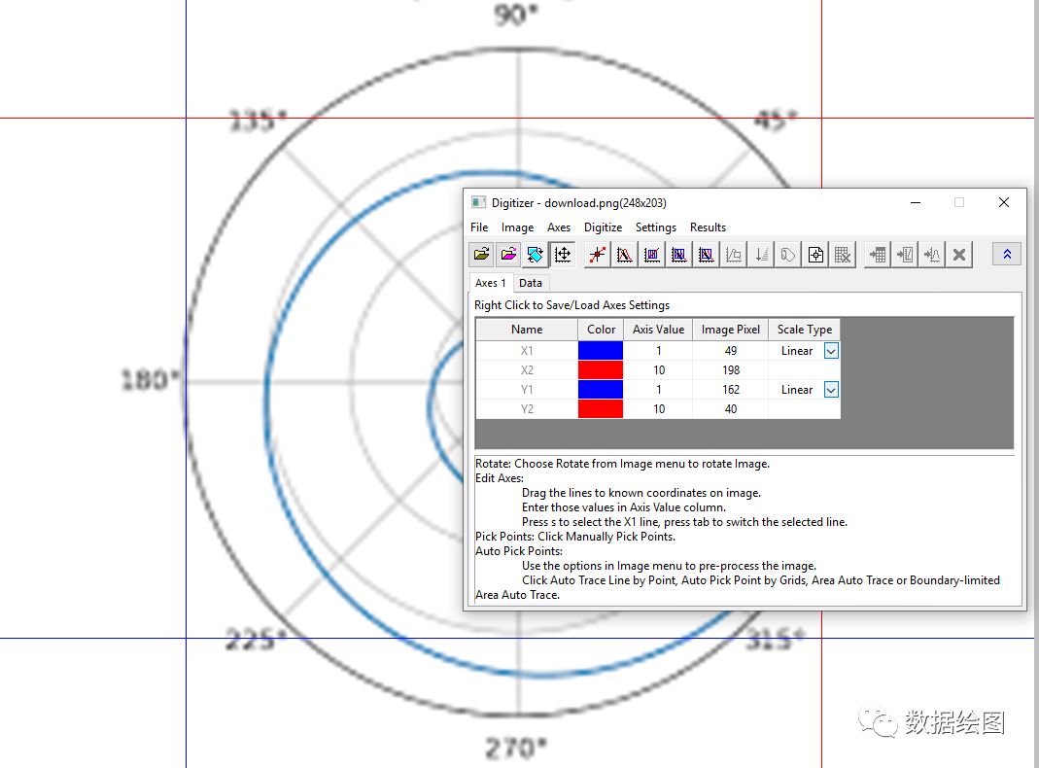Click the Y2 red color swatch

click(x=601, y=409)
